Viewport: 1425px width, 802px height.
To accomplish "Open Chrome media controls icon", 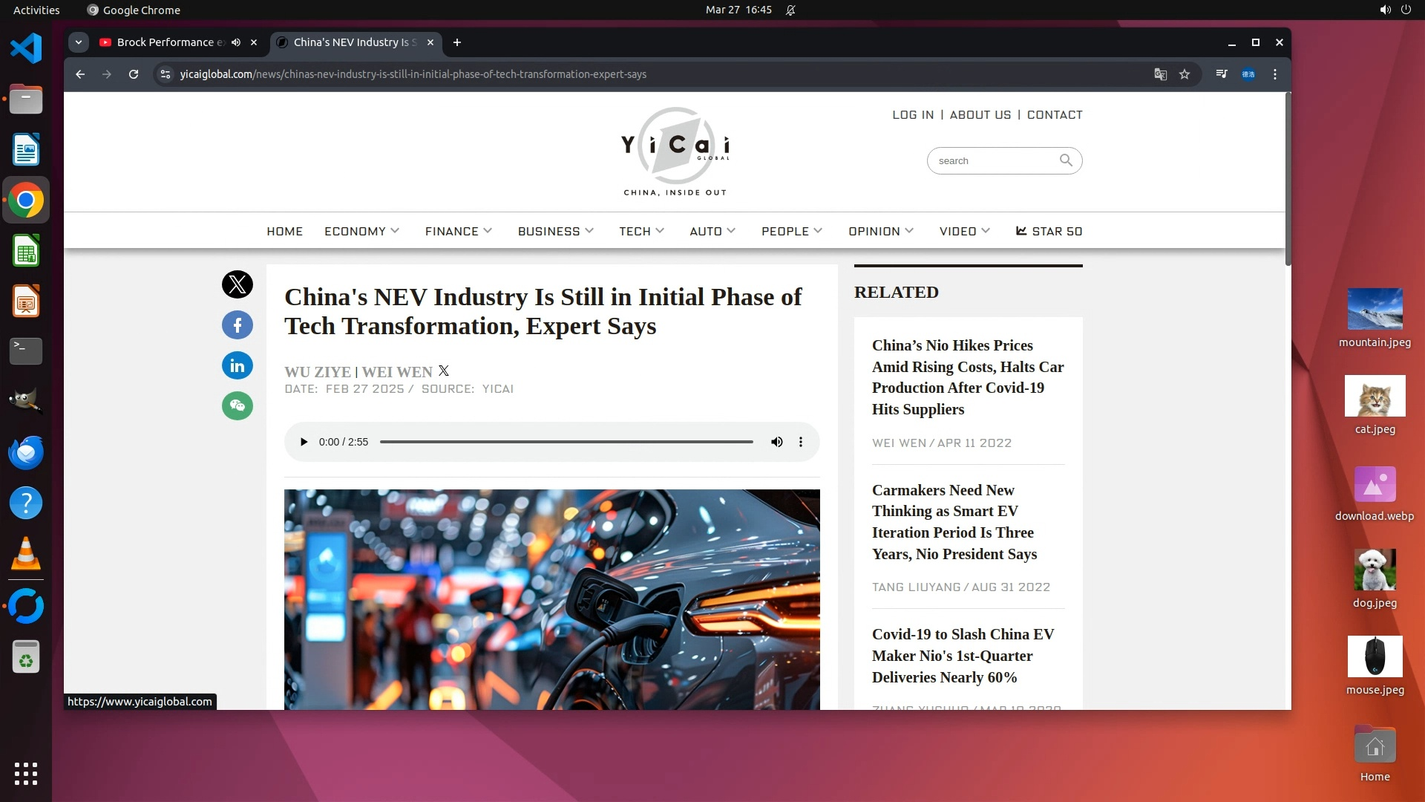I will (1221, 74).
